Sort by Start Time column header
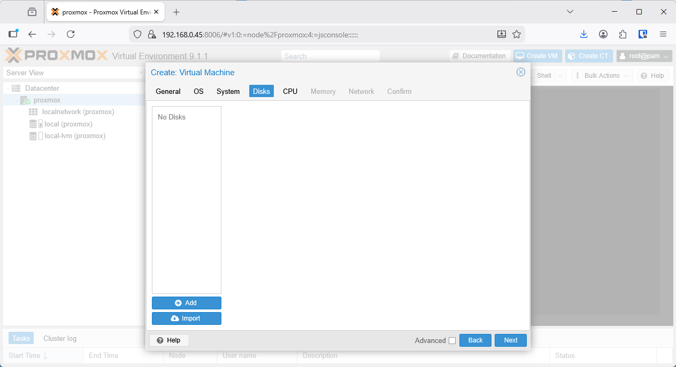Image resolution: width=676 pixels, height=367 pixels. click(x=43, y=355)
